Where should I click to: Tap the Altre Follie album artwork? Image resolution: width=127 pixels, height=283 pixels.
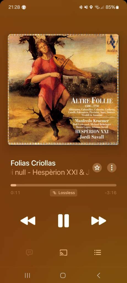(63, 89)
